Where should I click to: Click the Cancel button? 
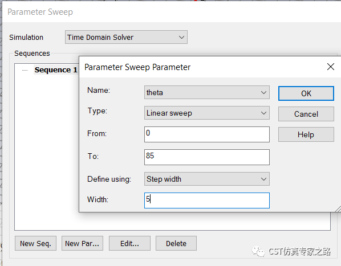306,114
